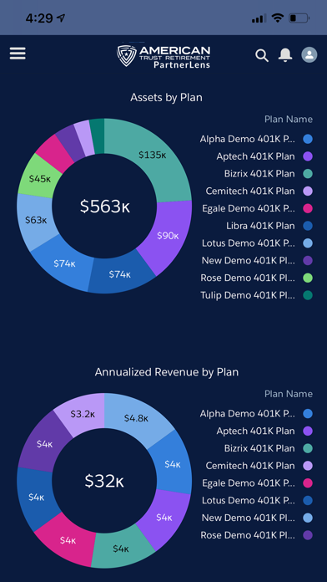This screenshot has height=582, width=327.
Task: Open the notifications bell
Action: (x=285, y=55)
